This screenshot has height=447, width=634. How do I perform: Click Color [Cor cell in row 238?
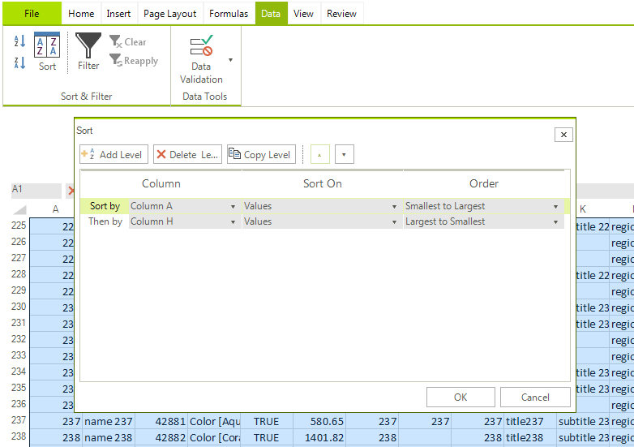214,437
